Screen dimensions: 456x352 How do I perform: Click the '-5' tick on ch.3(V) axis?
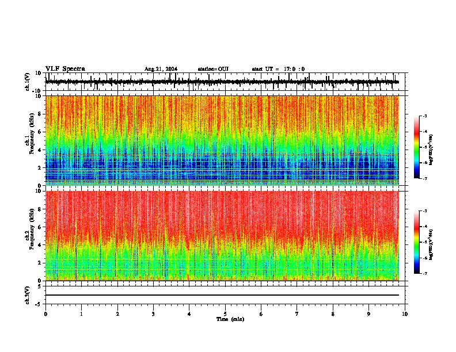click(x=39, y=304)
